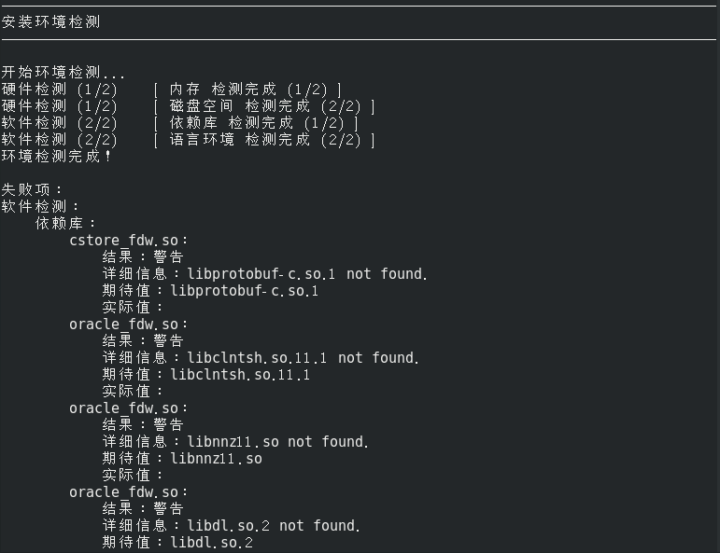This screenshot has width=720, height=553.
Task: Click the 环境检测完成！ message
Action: 56,156
